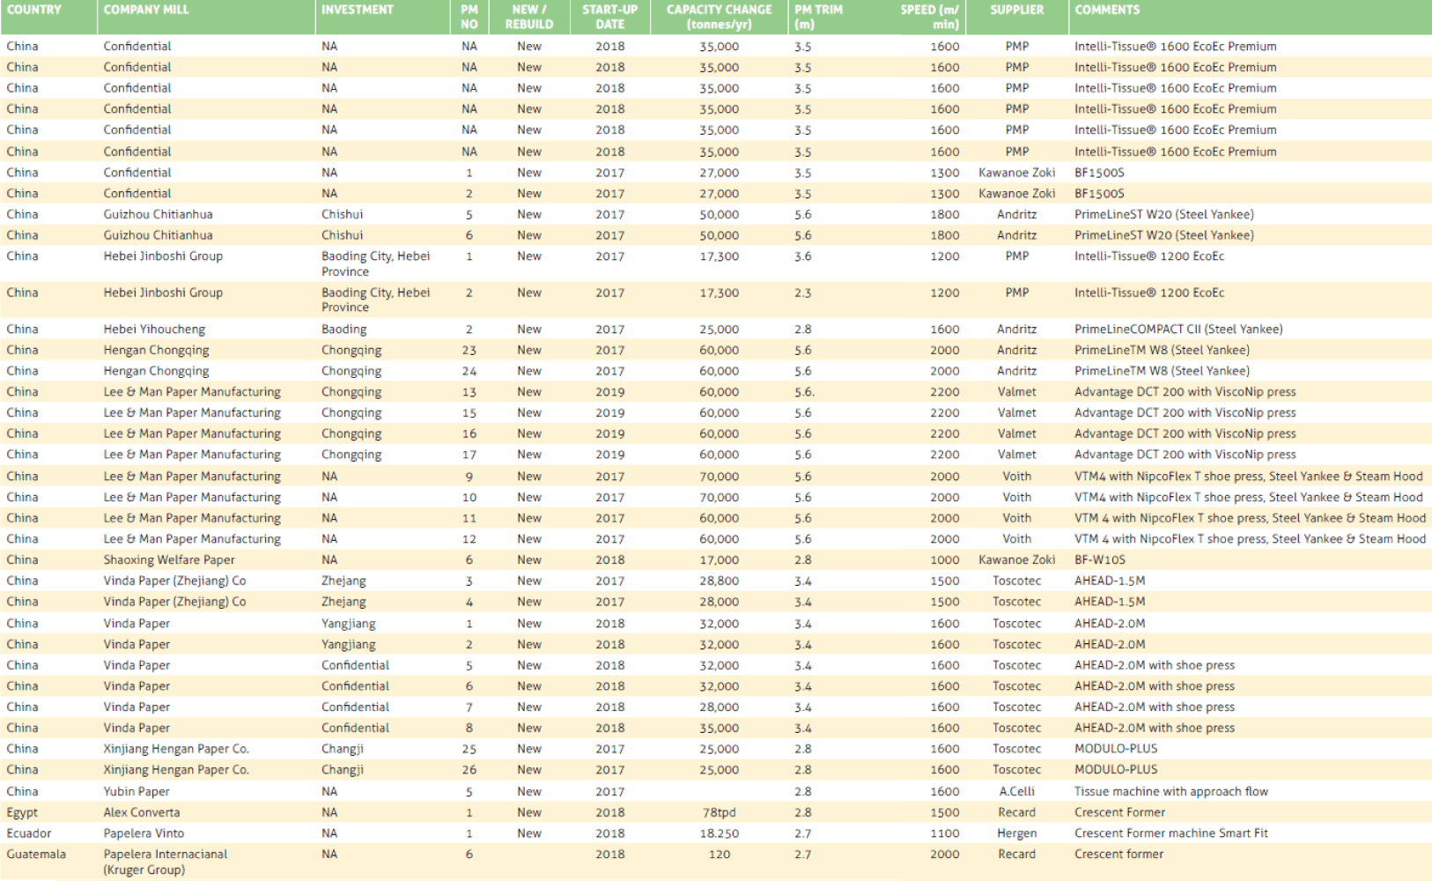
Task: Click the 2.3 trim value for Hebei Jinboshi
Action: coord(802,292)
